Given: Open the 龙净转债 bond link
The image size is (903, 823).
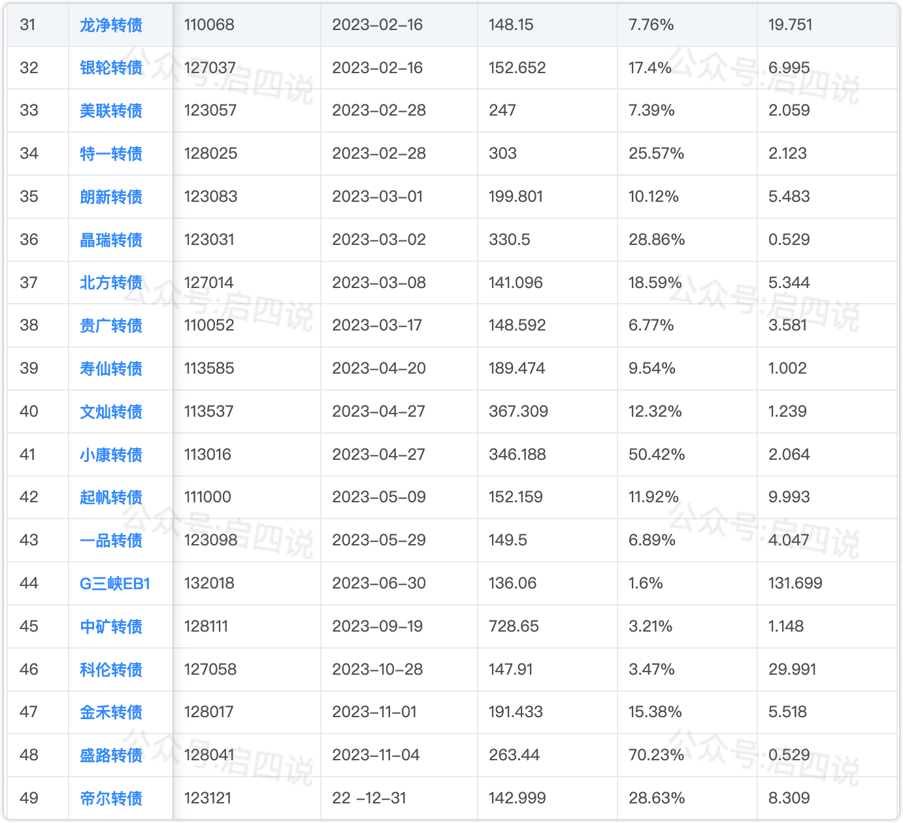Looking at the screenshot, I should coord(111,25).
